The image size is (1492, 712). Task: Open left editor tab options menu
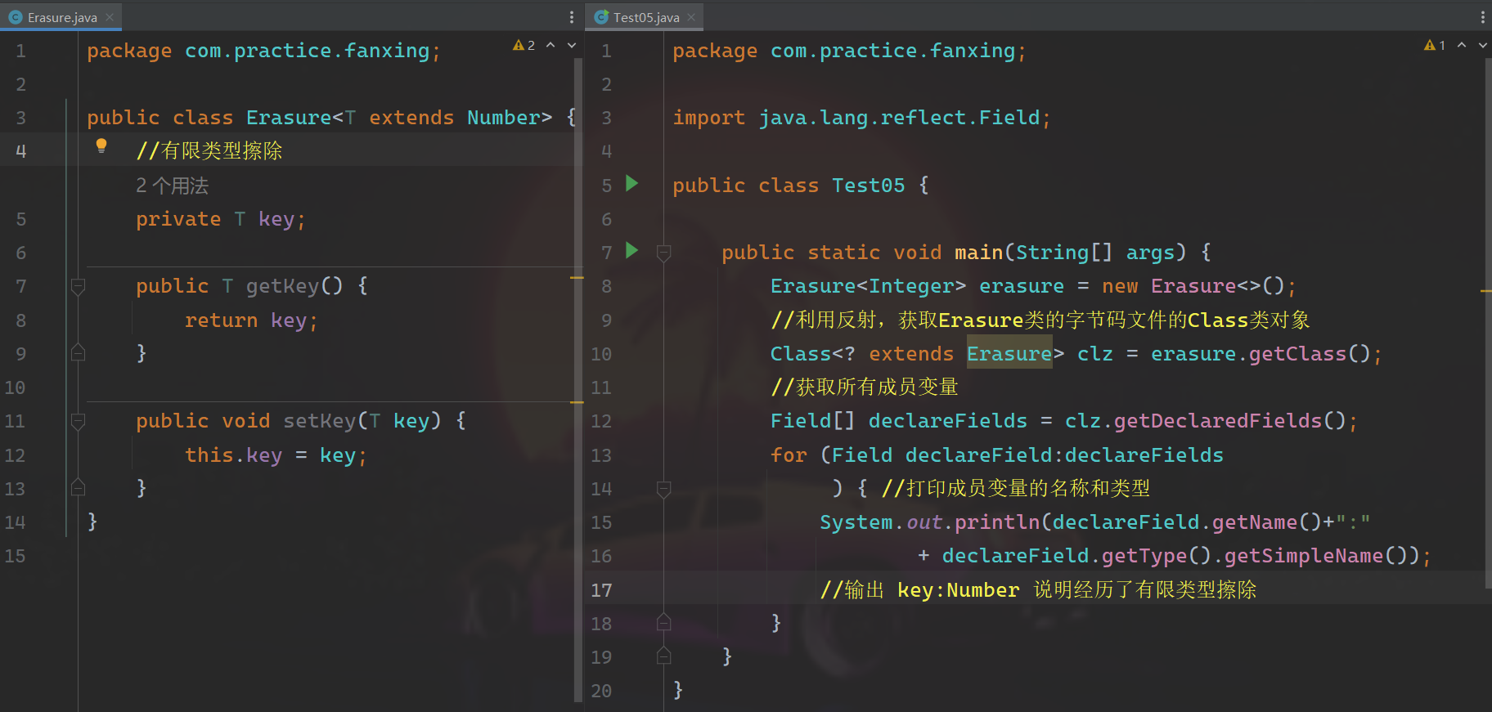(x=571, y=17)
